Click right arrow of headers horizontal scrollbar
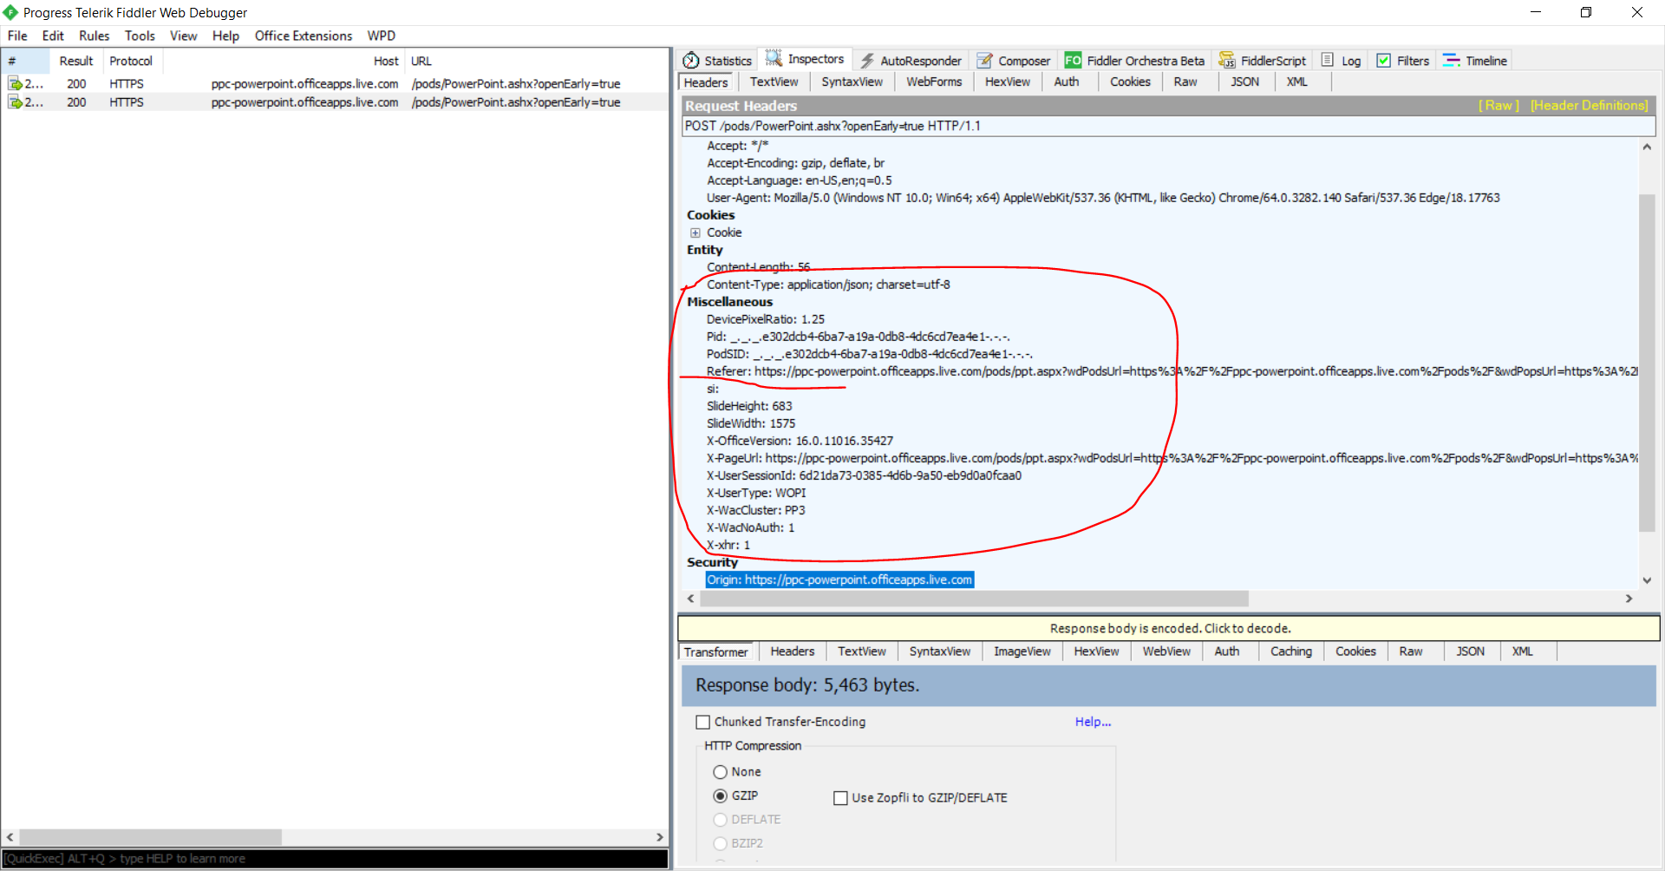This screenshot has height=871, width=1665. [x=1629, y=599]
